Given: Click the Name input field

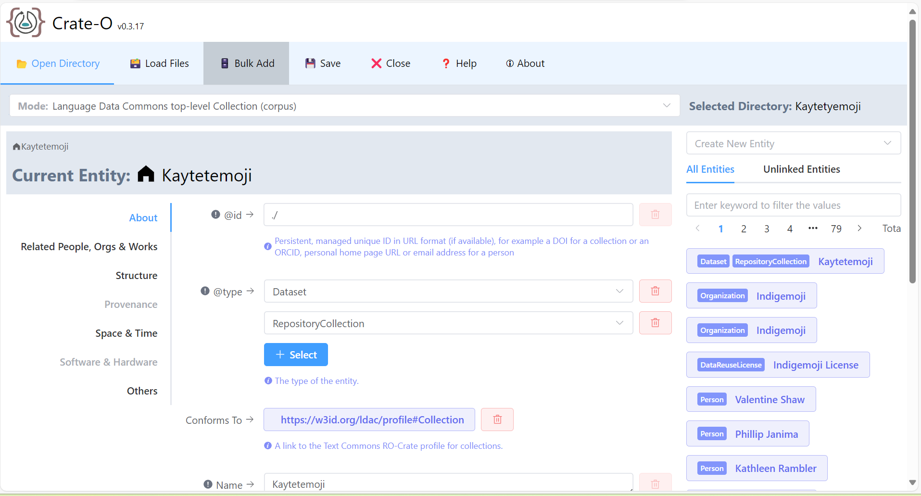Looking at the screenshot, I should 448,483.
